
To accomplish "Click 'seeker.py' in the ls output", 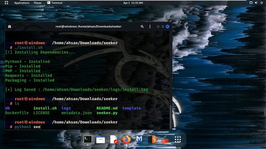I will [x=107, y=113].
